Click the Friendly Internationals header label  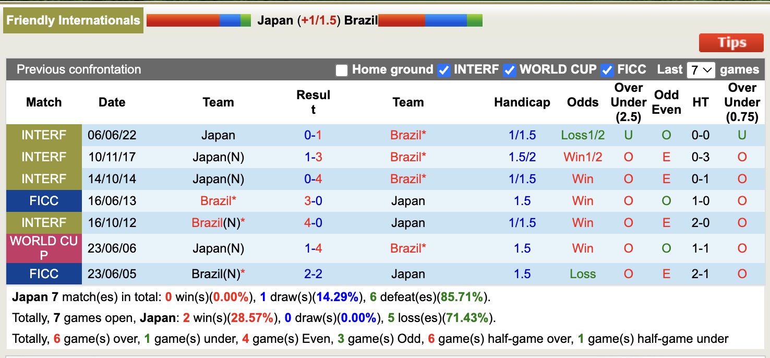pos(73,20)
